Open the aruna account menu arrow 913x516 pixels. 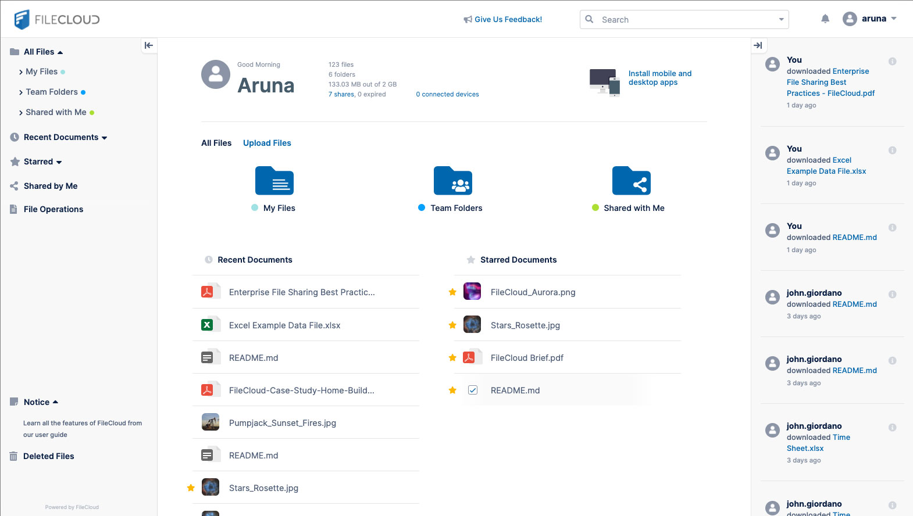(894, 19)
